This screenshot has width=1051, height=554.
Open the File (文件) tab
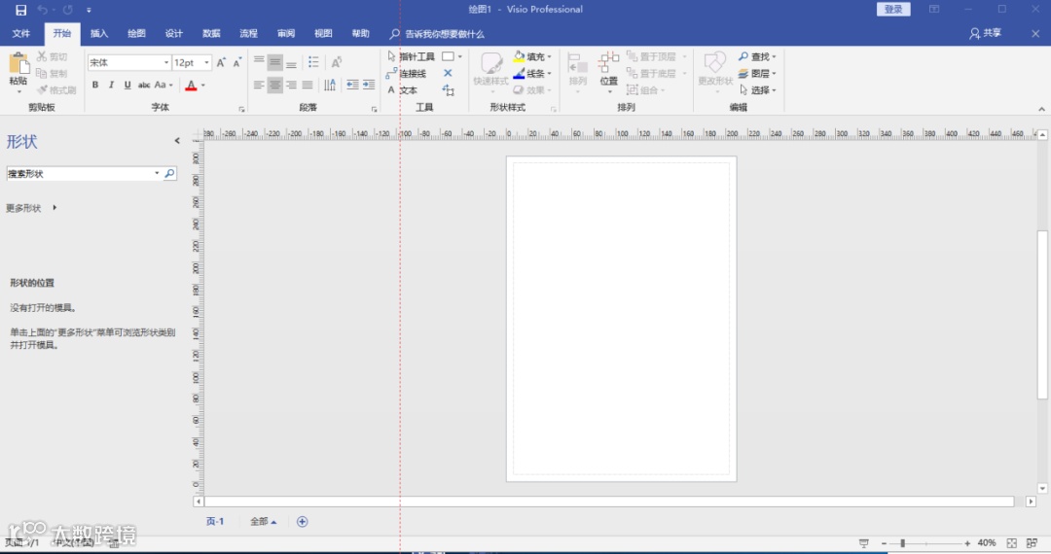click(x=21, y=33)
